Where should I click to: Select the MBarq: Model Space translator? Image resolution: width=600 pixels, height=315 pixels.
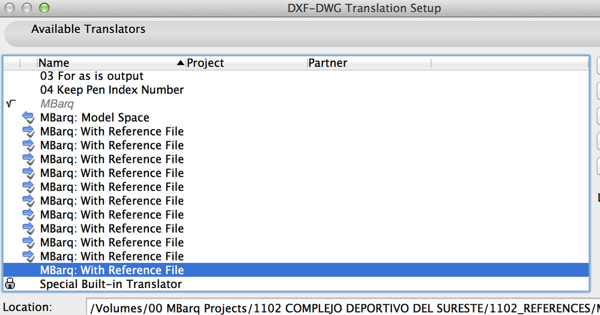pos(94,118)
